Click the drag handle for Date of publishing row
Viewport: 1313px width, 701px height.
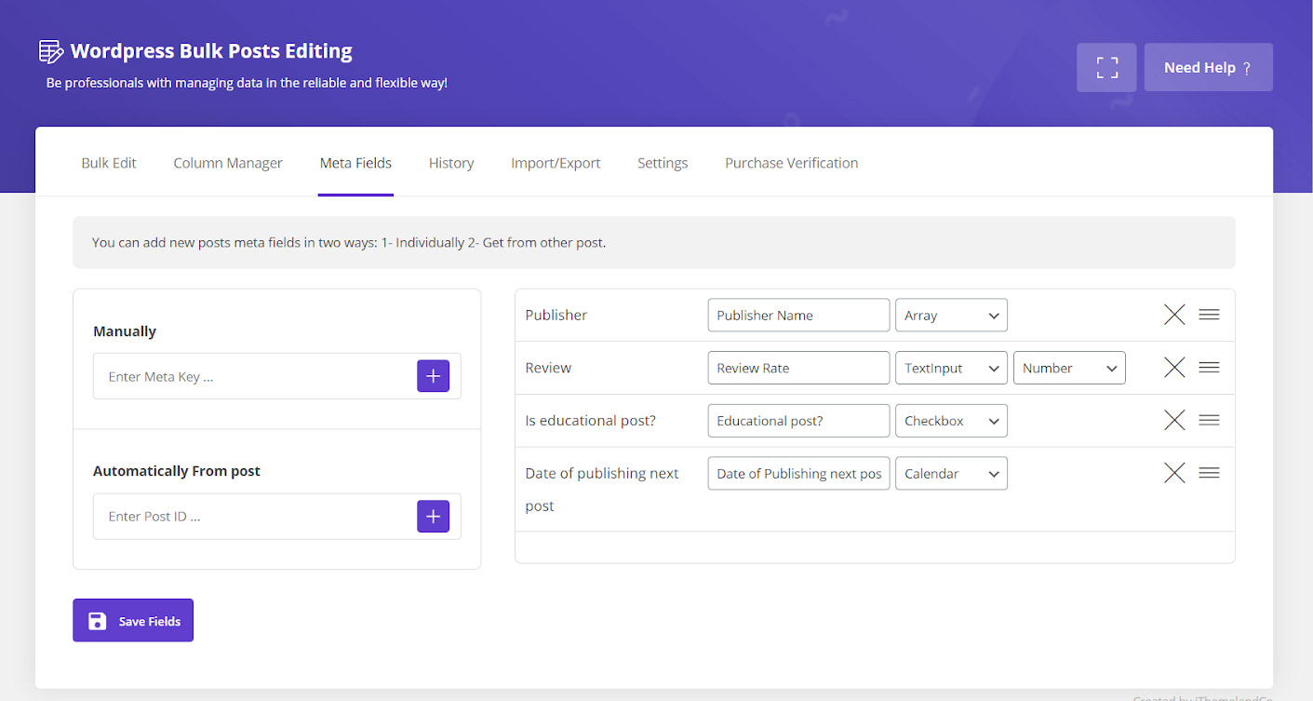(x=1209, y=473)
